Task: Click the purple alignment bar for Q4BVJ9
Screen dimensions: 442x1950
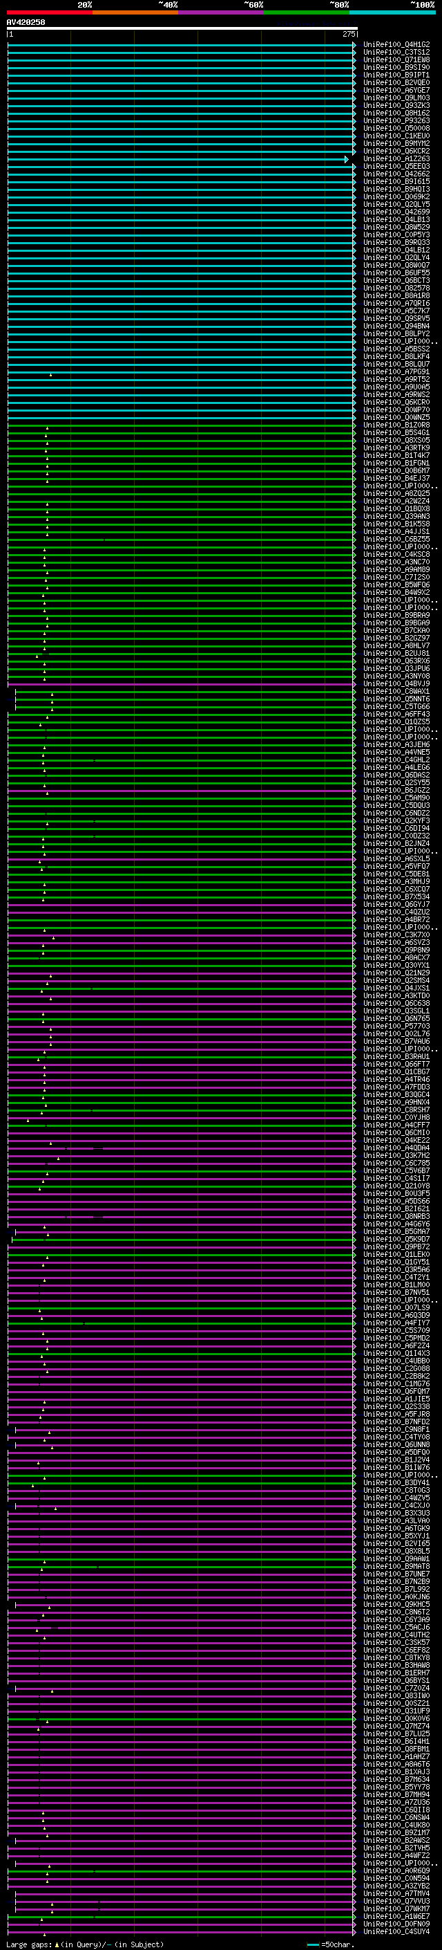Action: [x=182, y=685]
